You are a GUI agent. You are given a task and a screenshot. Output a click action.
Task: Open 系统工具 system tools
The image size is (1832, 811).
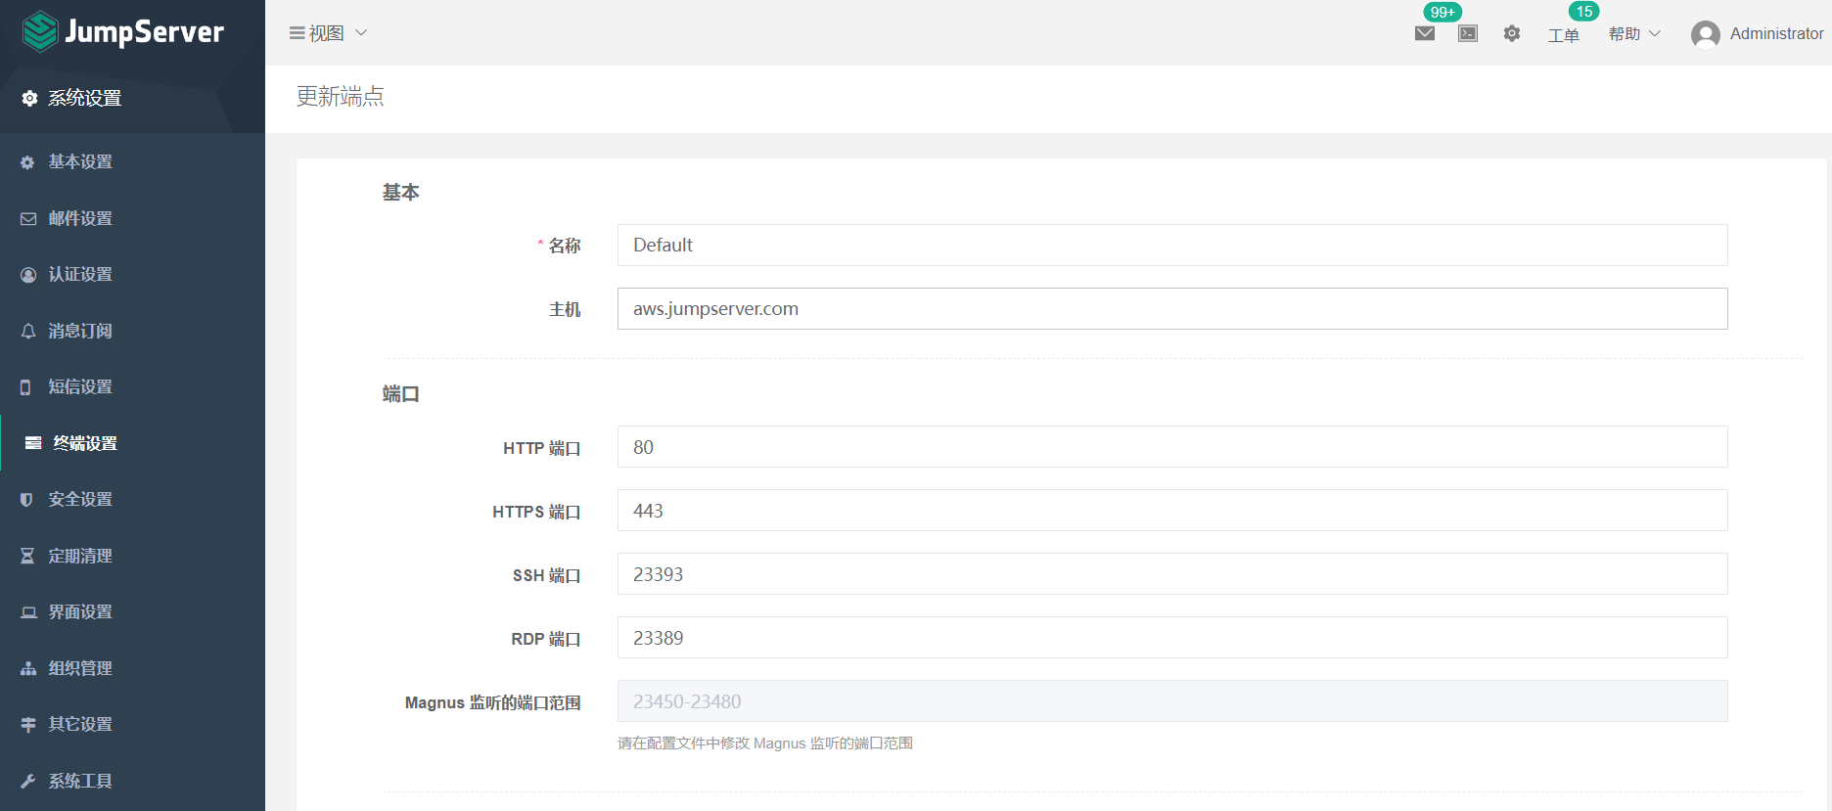[x=80, y=781]
